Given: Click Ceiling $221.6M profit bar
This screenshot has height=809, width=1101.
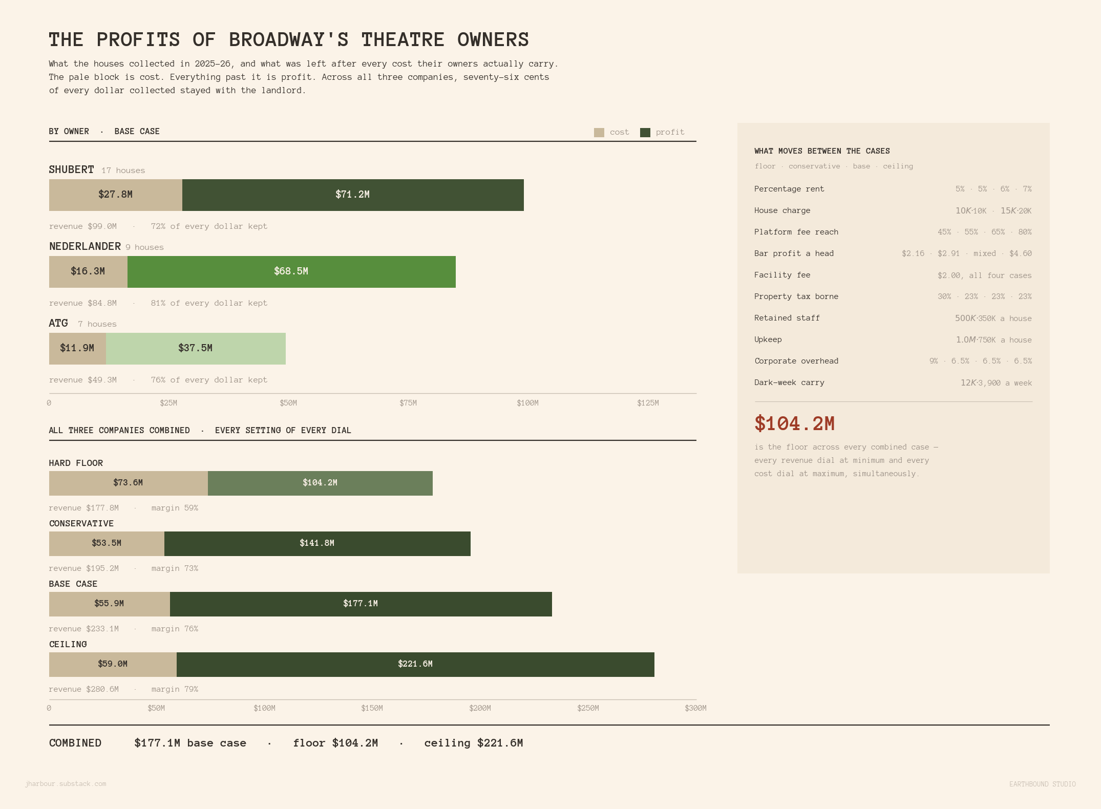Looking at the screenshot, I should pyautogui.click(x=415, y=665).
